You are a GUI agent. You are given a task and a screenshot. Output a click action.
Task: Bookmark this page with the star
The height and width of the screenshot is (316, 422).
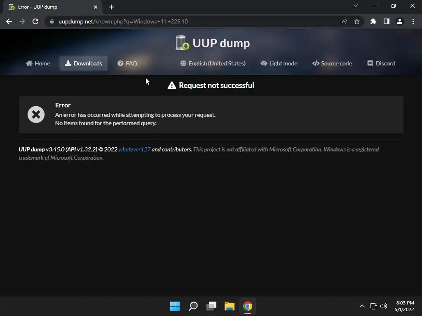click(x=357, y=21)
